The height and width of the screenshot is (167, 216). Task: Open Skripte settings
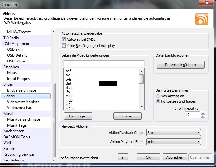[26, 149]
